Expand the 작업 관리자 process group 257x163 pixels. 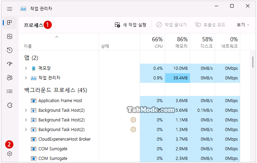[26, 78]
